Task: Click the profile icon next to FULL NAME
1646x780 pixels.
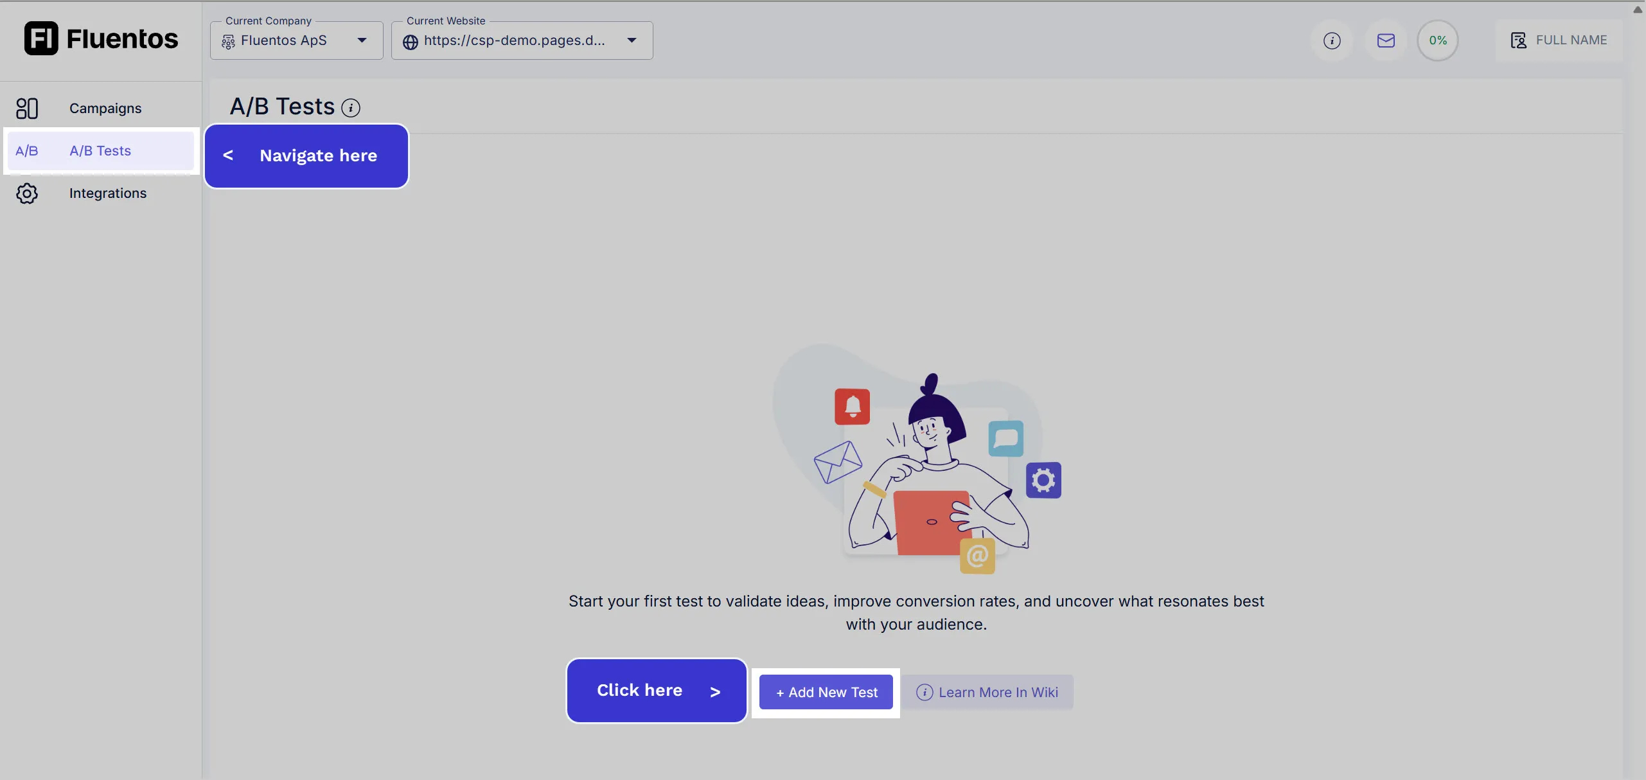Action: click(x=1518, y=40)
